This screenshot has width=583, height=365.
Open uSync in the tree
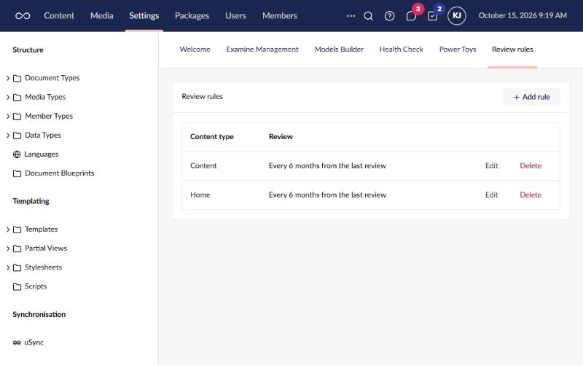[x=34, y=342]
